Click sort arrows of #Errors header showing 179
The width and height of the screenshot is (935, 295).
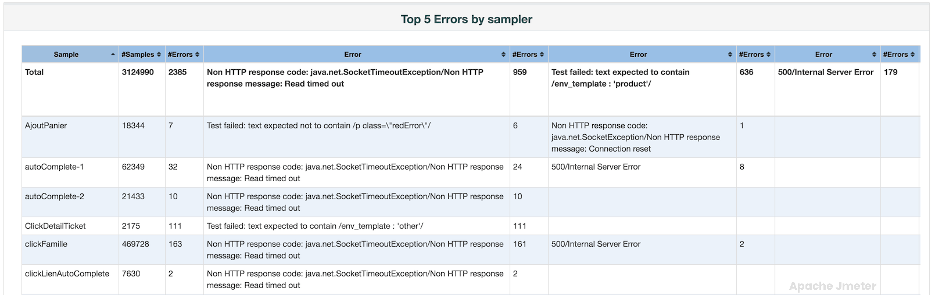pos(912,55)
